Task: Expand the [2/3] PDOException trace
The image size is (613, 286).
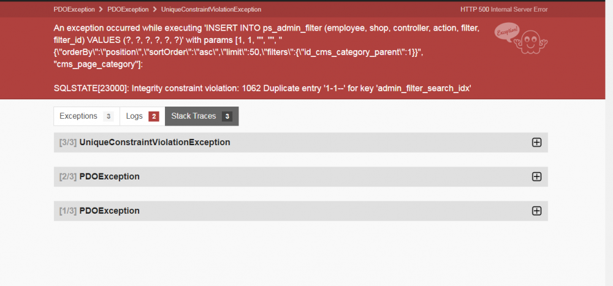Action: tap(109, 176)
